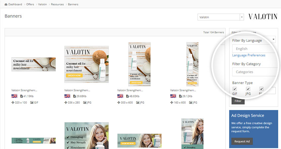The height and width of the screenshot is (149, 281).
Task: Open the Valotin offer dropdown
Action: pos(221,17)
